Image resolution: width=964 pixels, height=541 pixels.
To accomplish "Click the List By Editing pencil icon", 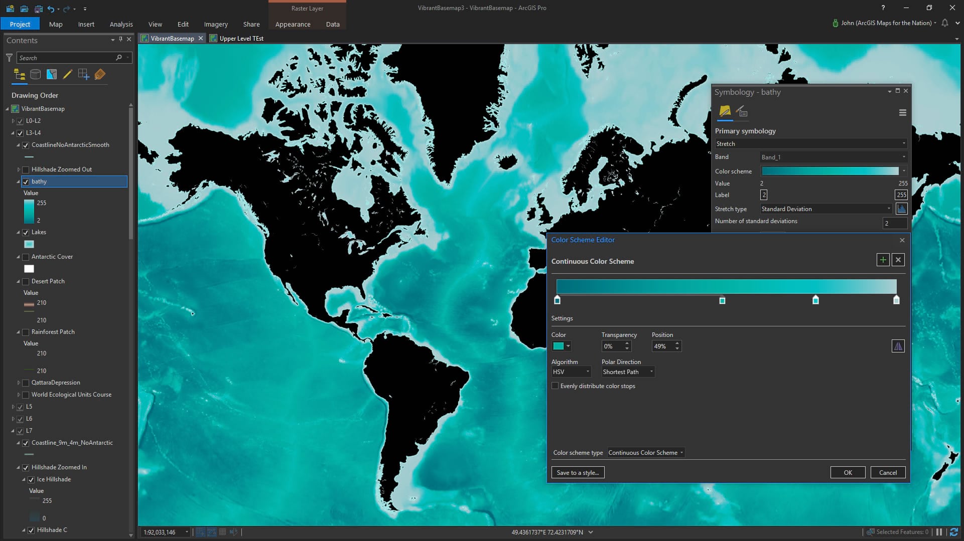I will pyautogui.click(x=68, y=75).
